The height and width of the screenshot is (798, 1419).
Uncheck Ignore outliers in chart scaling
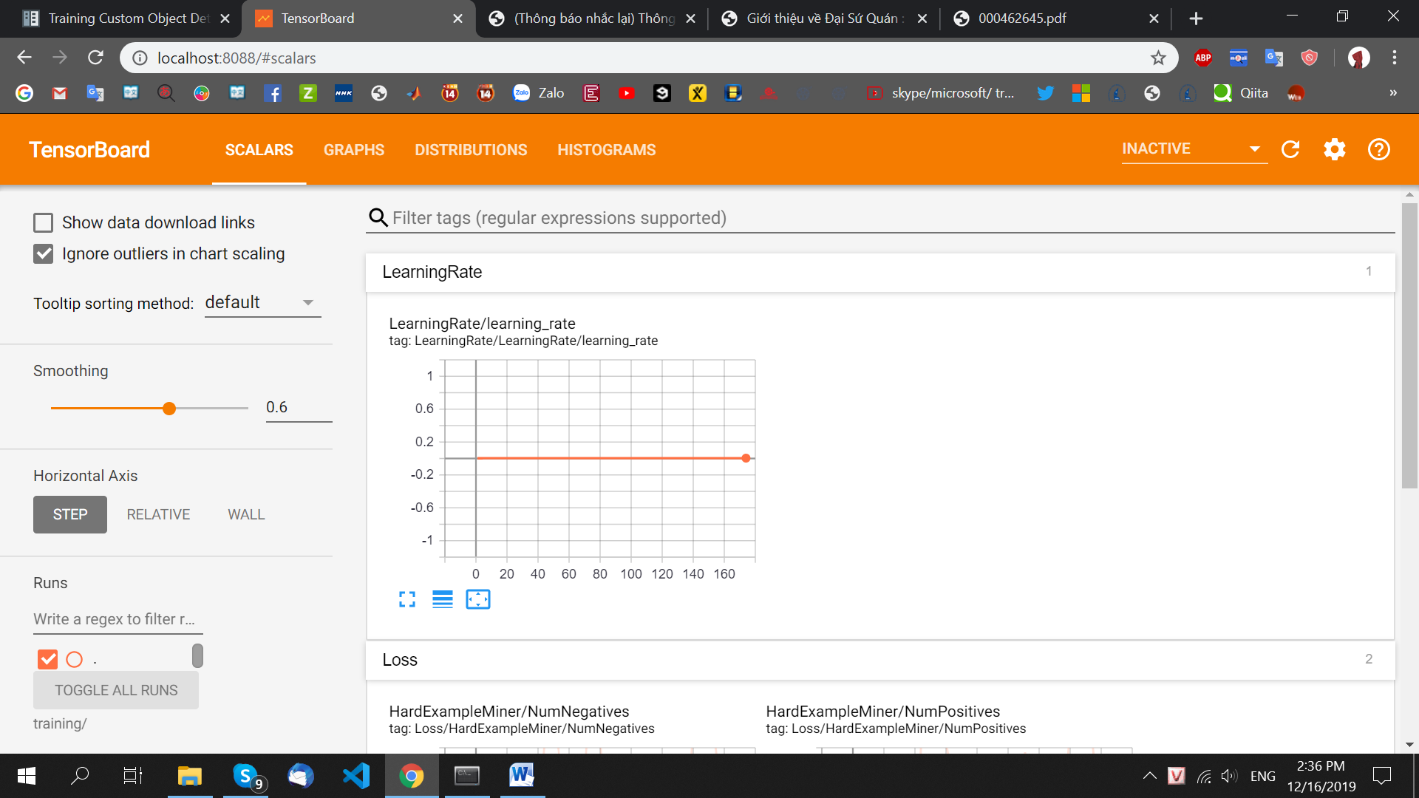coord(44,253)
